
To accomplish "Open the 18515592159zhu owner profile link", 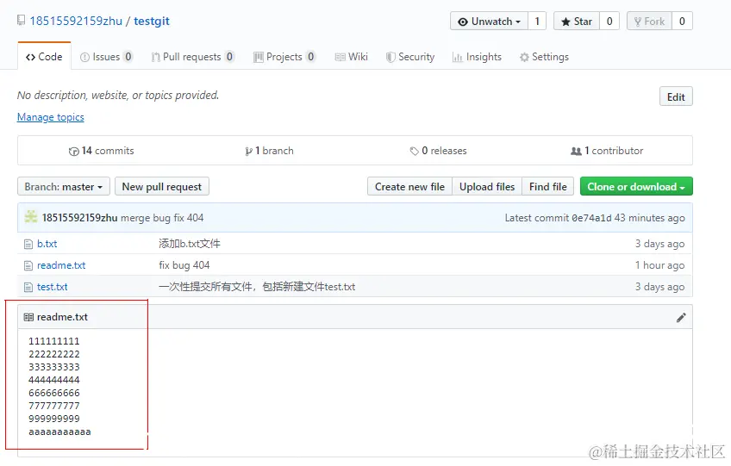I will tap(76, 21).
